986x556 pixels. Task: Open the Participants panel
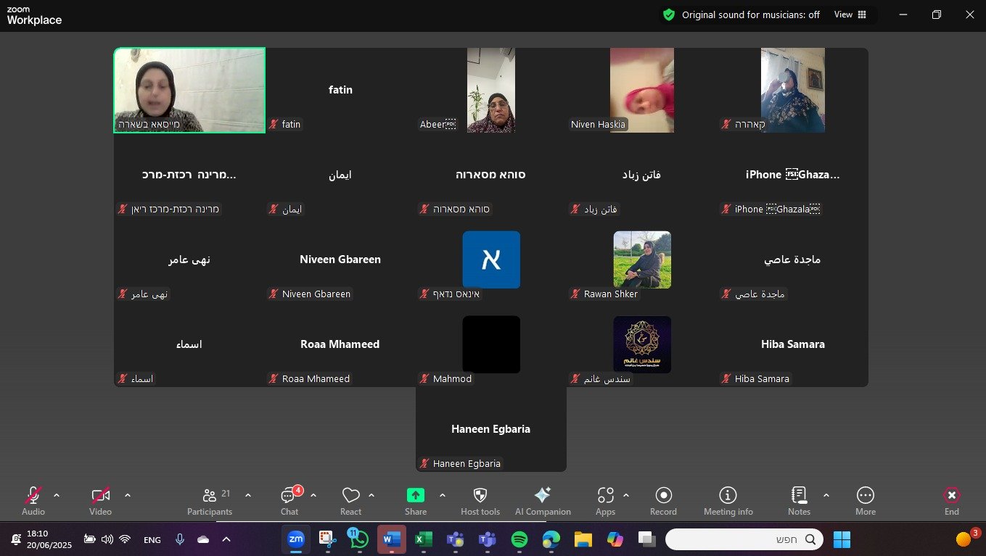210,500
